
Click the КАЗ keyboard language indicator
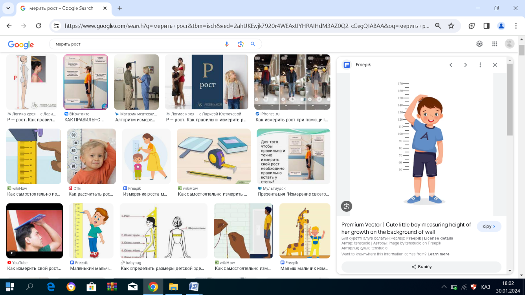click(x=486, y=287)
